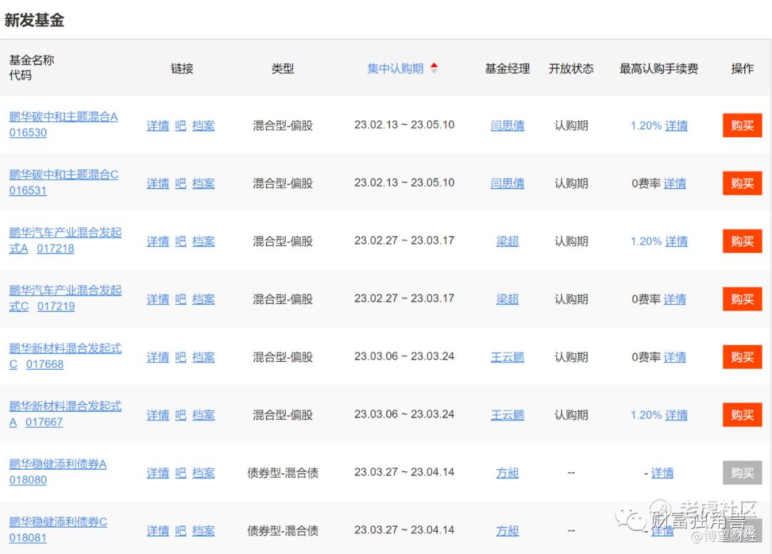View fund manager 梁超 in 017218 row
772x554 pixels.
pyautogui.click(x=507, y=241)
